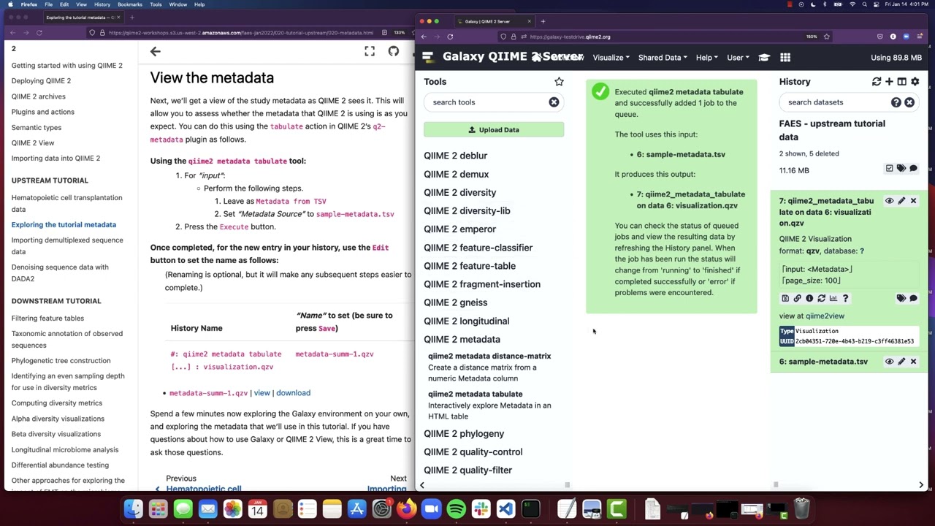Copy link for dataset 7
This screenshot has height=526, width=935.
tap(797, 298)
